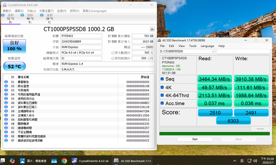Screen dimensions: 276x165
Task: Open the 磁碟(D) menu in CrystalDiskInfo
Action: (x=62, y=11)
